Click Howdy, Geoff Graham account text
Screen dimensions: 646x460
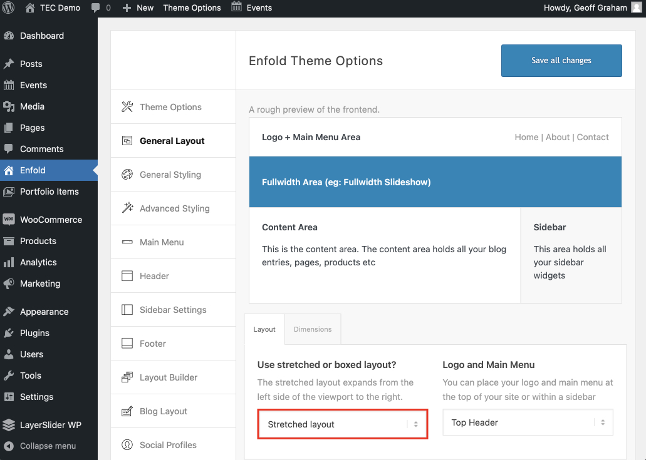point(585,8)
